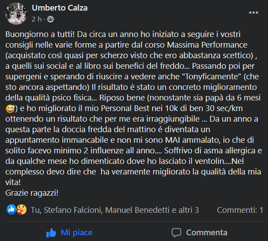Expand the "Commenti: 1" comments counter
This screenshot has height=241, width=268.
tap(240, 210)
